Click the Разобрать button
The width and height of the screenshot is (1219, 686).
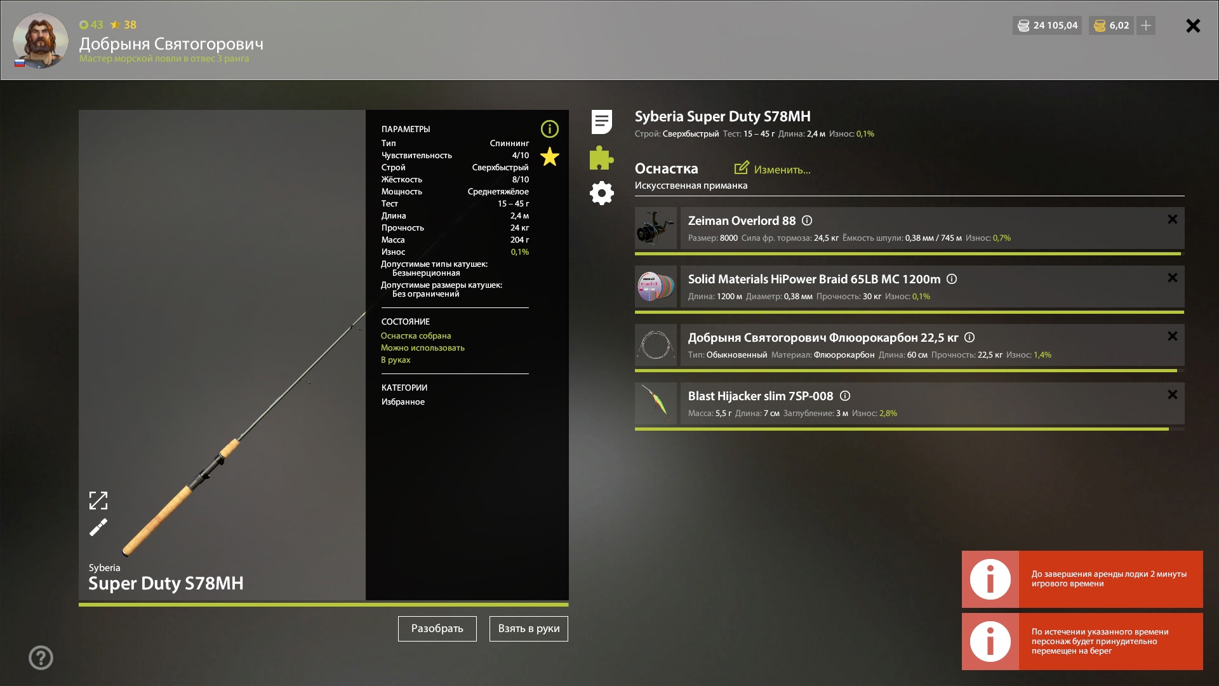[x=437, y=629]
